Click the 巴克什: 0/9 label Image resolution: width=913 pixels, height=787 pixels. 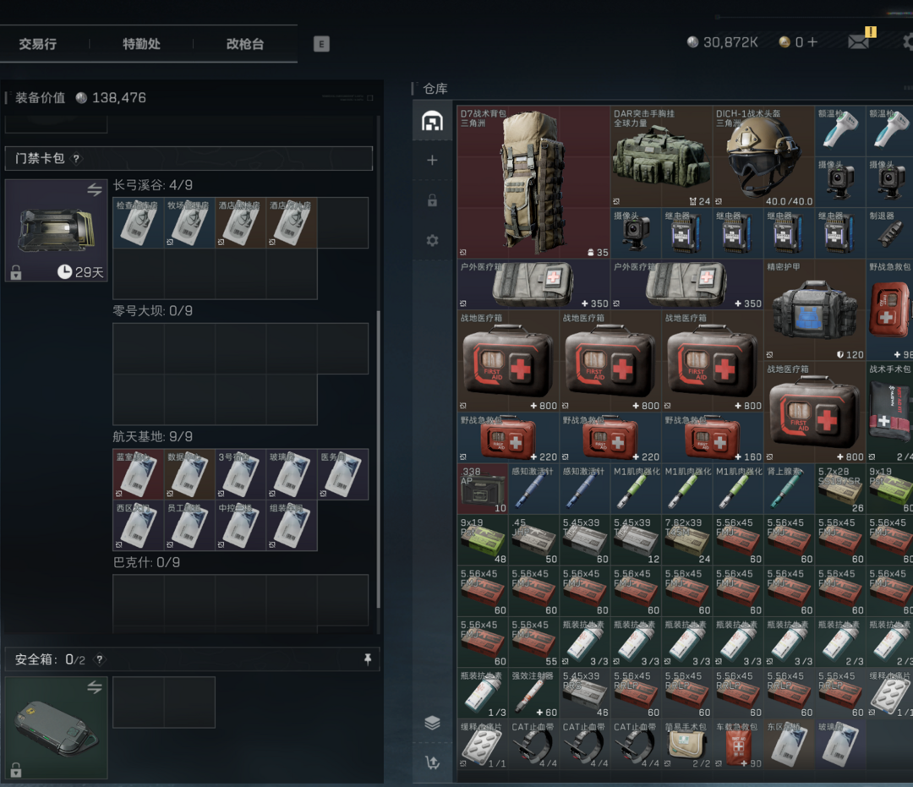click(x=146, y=562)
